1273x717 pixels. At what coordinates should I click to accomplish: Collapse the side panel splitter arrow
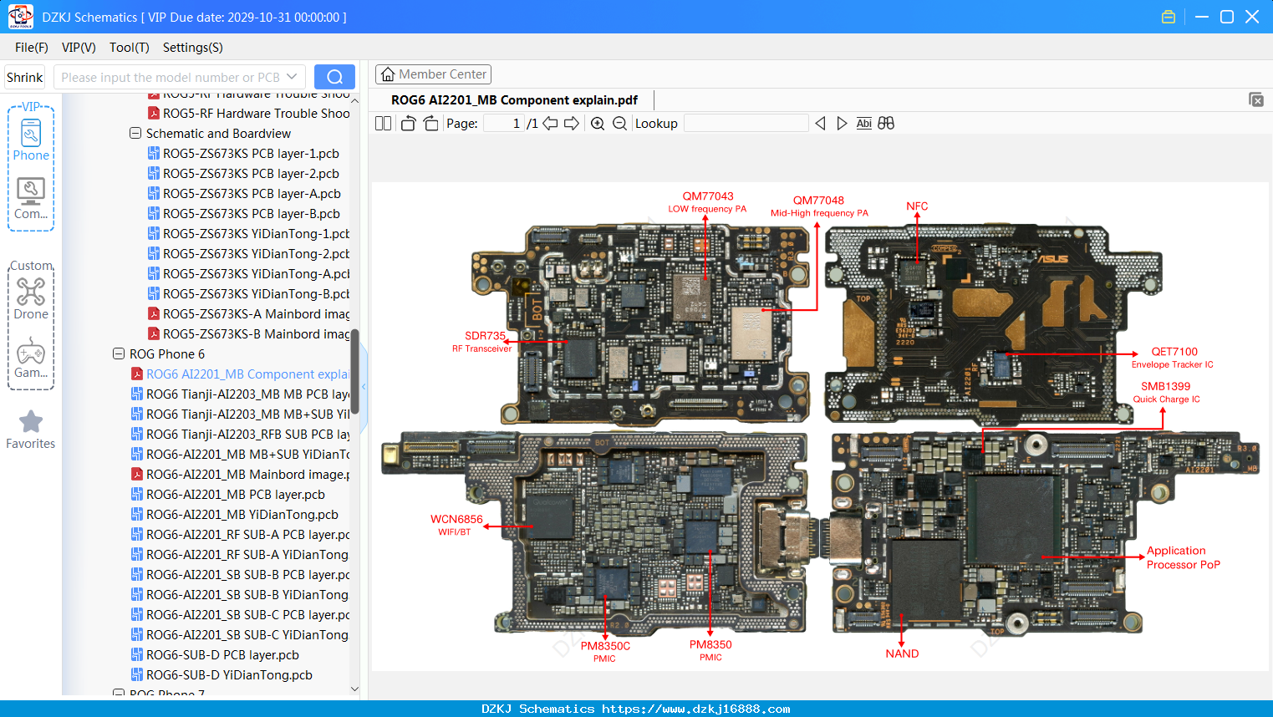tap(364, 386)
